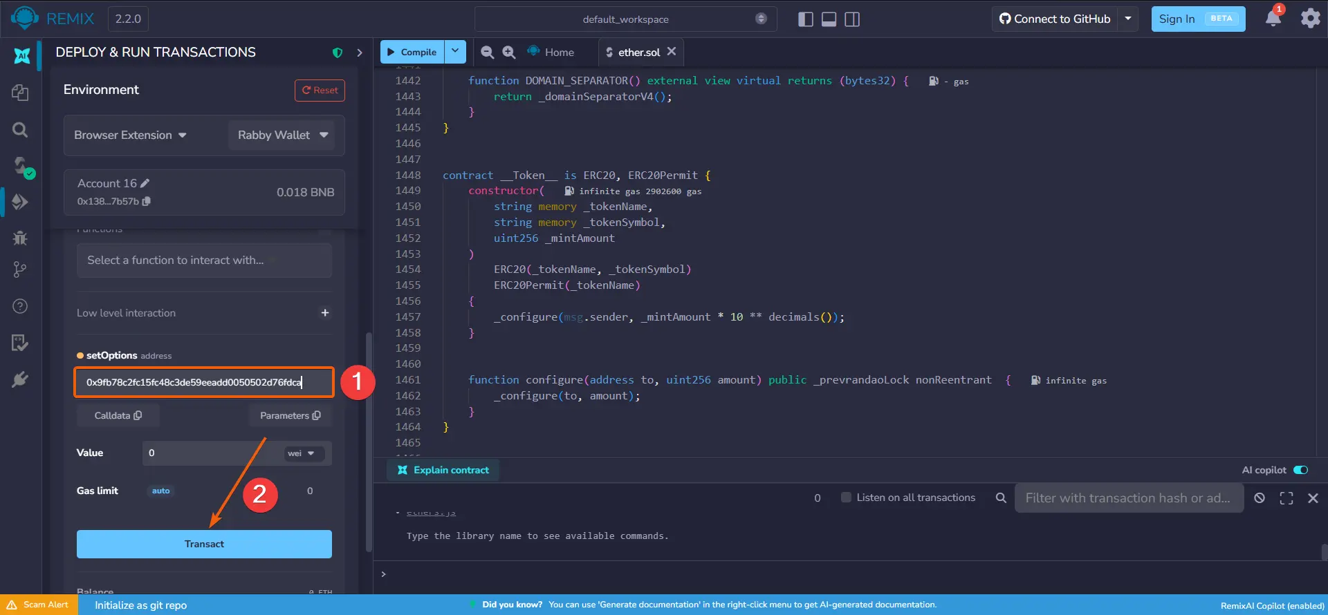Open the File explorer sidebar icon
1328x615 pixels.
tap(20, 93)
